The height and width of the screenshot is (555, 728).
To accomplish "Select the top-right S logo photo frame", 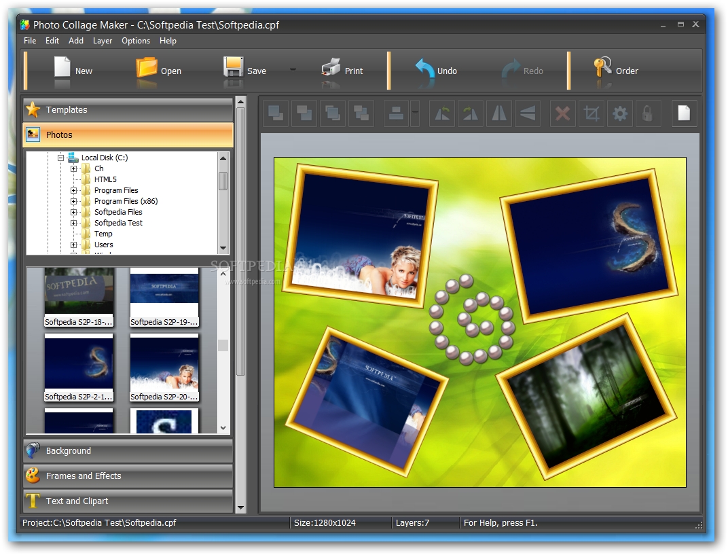I will pyautogui.click(x=589, y=246).
